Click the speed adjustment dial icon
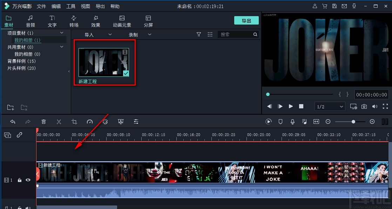 [90, 122]
